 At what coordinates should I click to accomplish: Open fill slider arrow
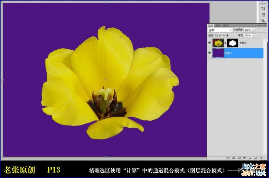point(254,35)
